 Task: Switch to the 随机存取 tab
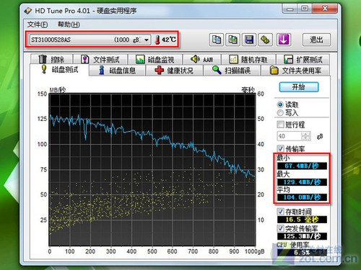(x=248, y=59)
